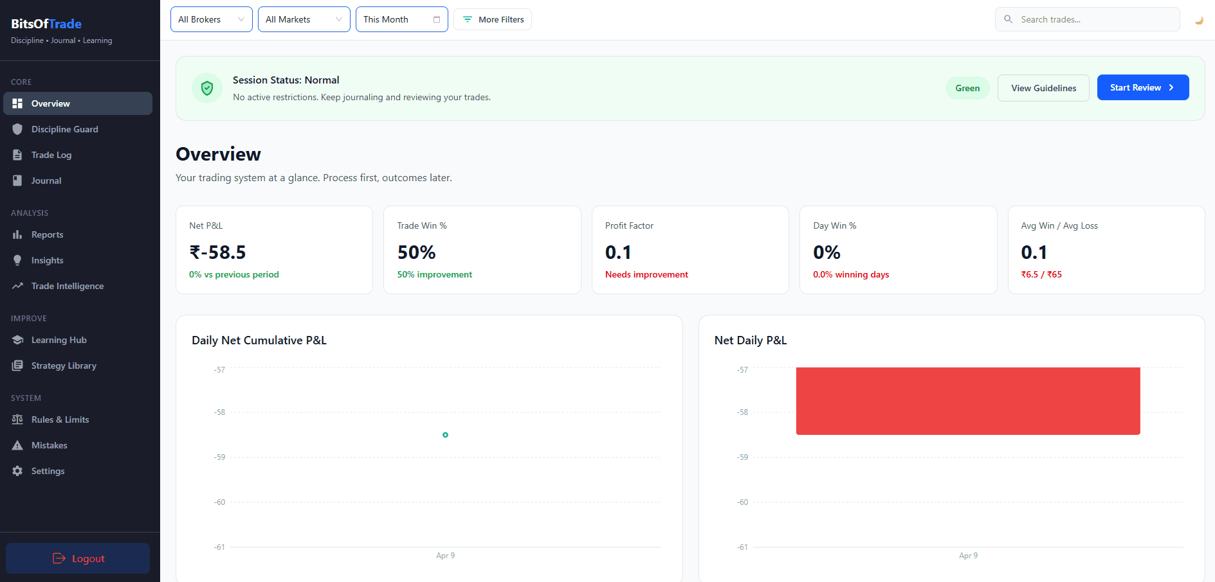This screenshot has width=1215, height=582.
Task: Click the Learning Hub graduation cap icon
Action: [x=17, y=340]
